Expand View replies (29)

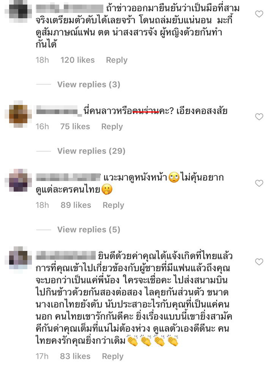click(x=92, y=151)
